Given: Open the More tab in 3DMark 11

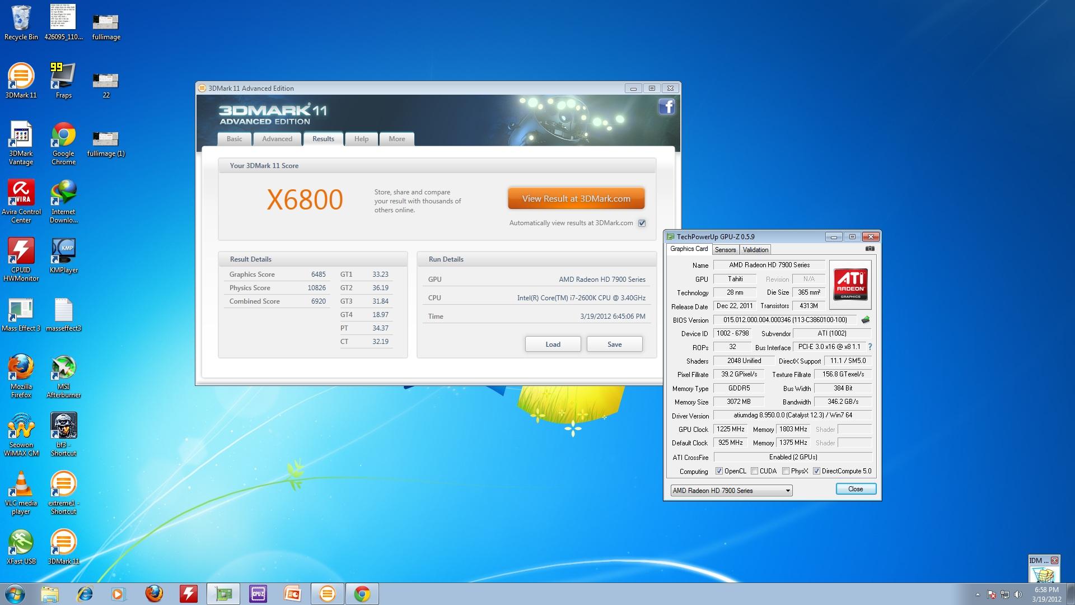Looking at the screenshot, I should pos(397,139).
